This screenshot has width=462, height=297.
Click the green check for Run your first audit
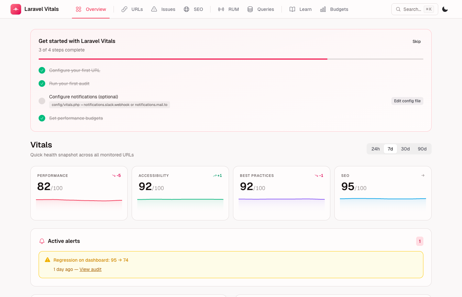(42, 83)
